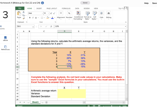Switch to the FORMULAS tab
This screenshot has width=157, height=109.
coord(66,8)
